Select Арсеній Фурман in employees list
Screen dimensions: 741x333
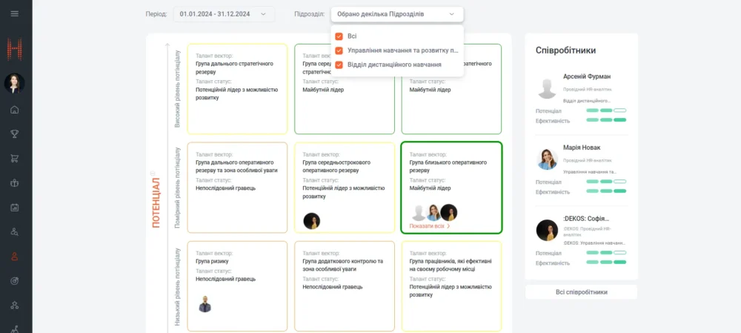point(581,76)
